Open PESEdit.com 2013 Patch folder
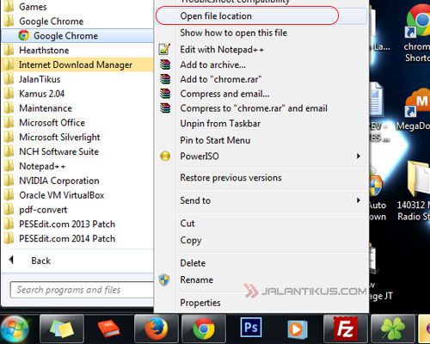This screenshot has height=344, width=430. point(67,224)
